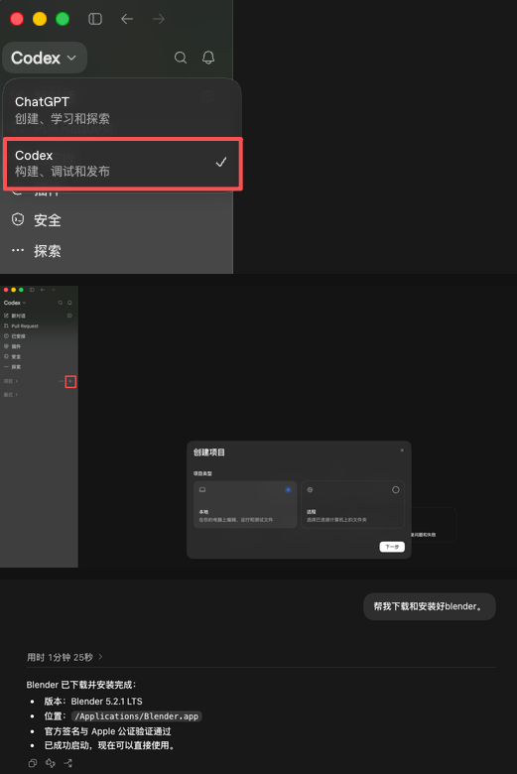Click the forward arrow in the enlarged top window

click(x=159, y=19)
